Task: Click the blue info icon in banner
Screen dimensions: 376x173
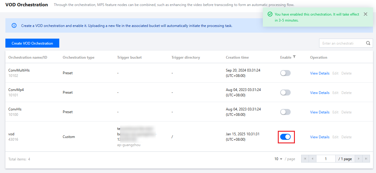Action: [x=14, y=25]
